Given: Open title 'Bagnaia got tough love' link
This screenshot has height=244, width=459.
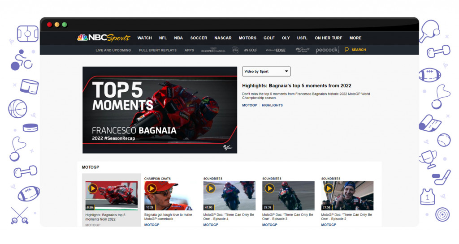Looking at the screenshot, I should point(168,217).
